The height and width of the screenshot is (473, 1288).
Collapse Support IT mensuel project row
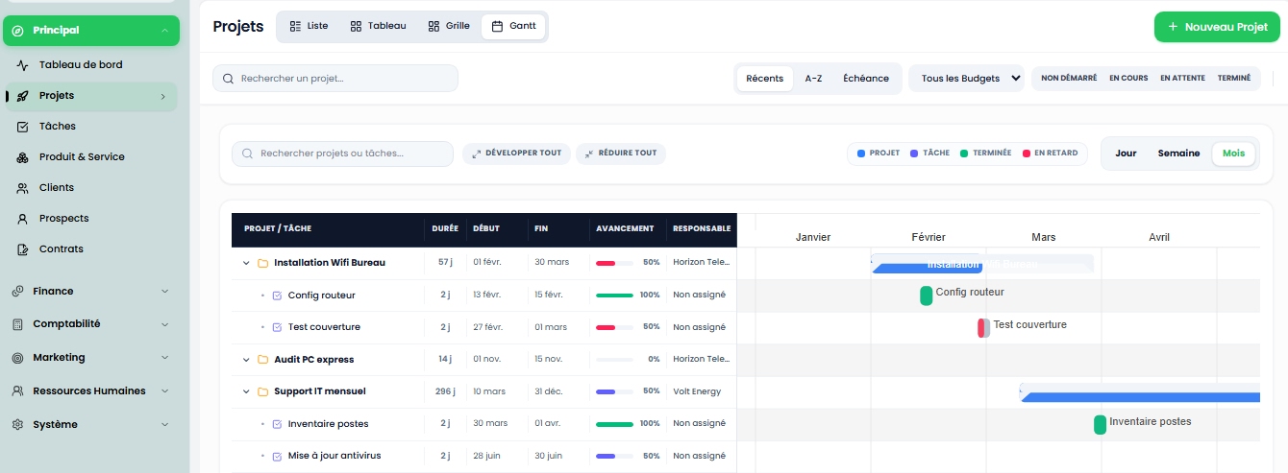pos(246,391)
